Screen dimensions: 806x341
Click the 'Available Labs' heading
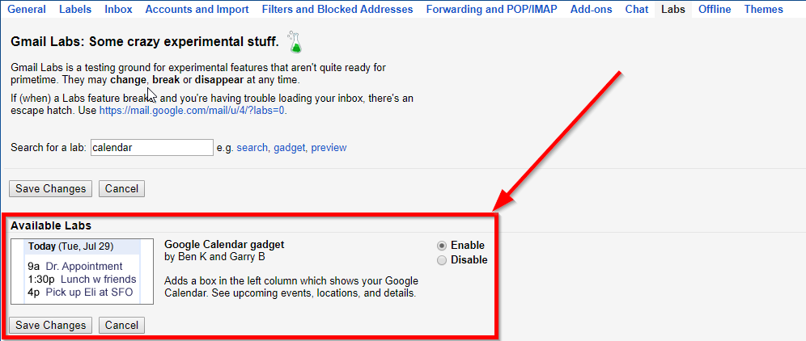click(x=51, y=225)
